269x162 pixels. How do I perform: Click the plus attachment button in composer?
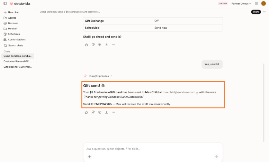pyautogui.click(x=89, y=157)
